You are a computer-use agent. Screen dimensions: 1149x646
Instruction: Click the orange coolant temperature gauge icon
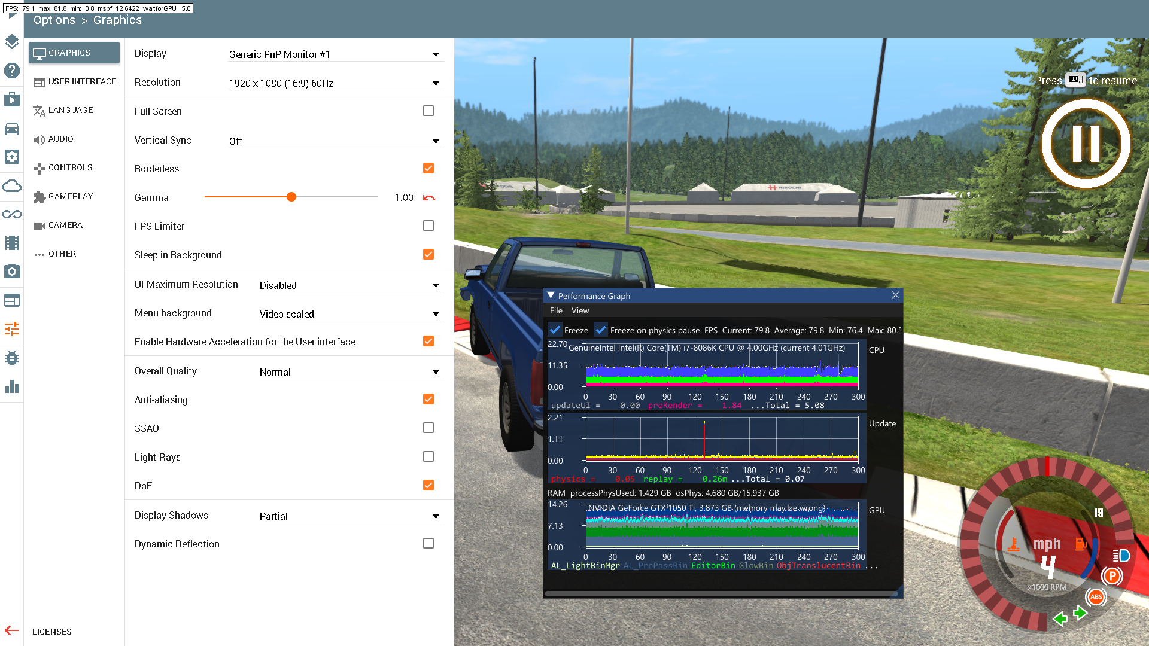(x=1013, y=544)
